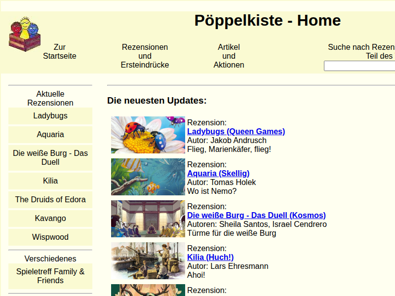
Task: Click the white castle duel thumbnail
Action: 148,219
